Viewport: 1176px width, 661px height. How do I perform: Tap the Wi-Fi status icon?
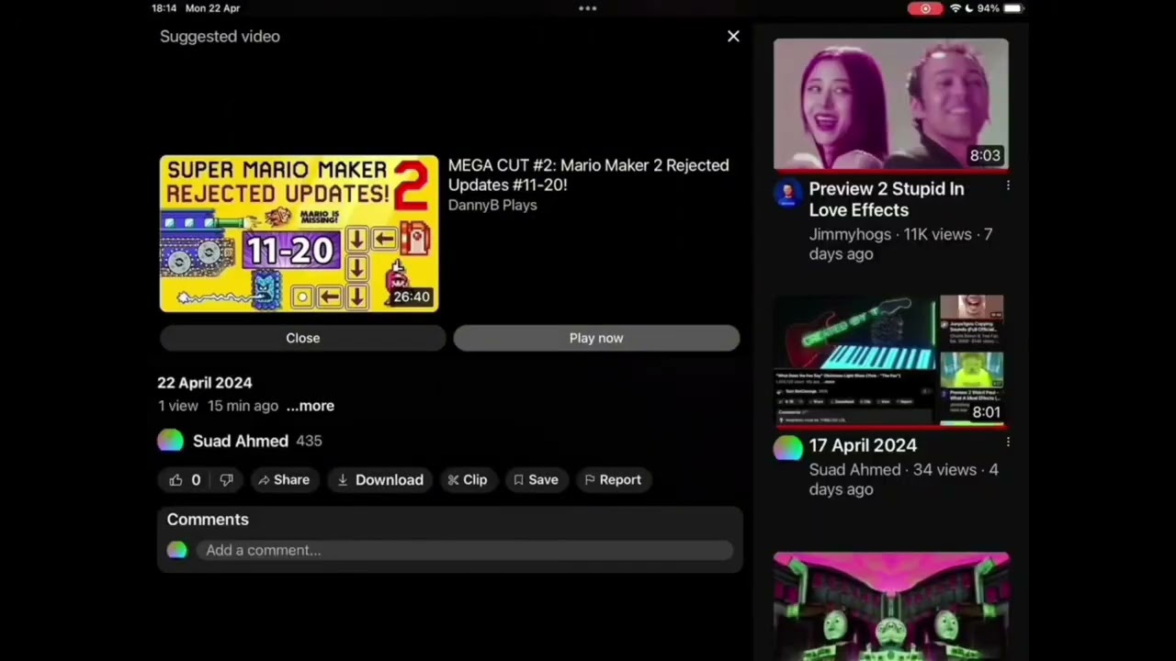coord(955,8)
